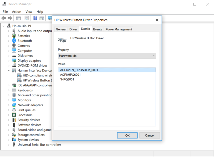Expand the Batteries category chevron
214x157 pixels.
pos(9,36)
